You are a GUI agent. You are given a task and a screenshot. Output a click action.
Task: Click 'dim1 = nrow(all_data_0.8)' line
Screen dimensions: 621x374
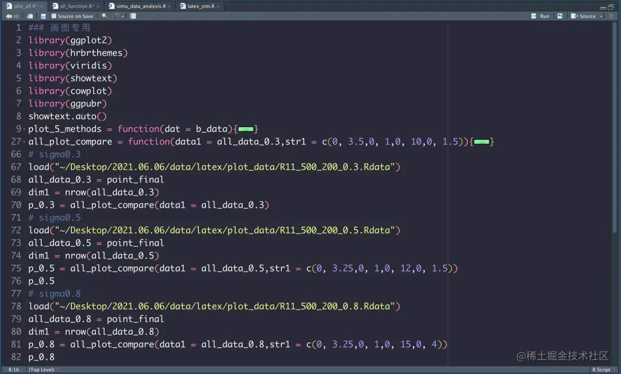(x=94, y=332)
